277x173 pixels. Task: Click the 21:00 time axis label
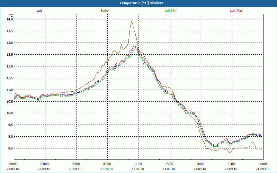tap(232, 164)
